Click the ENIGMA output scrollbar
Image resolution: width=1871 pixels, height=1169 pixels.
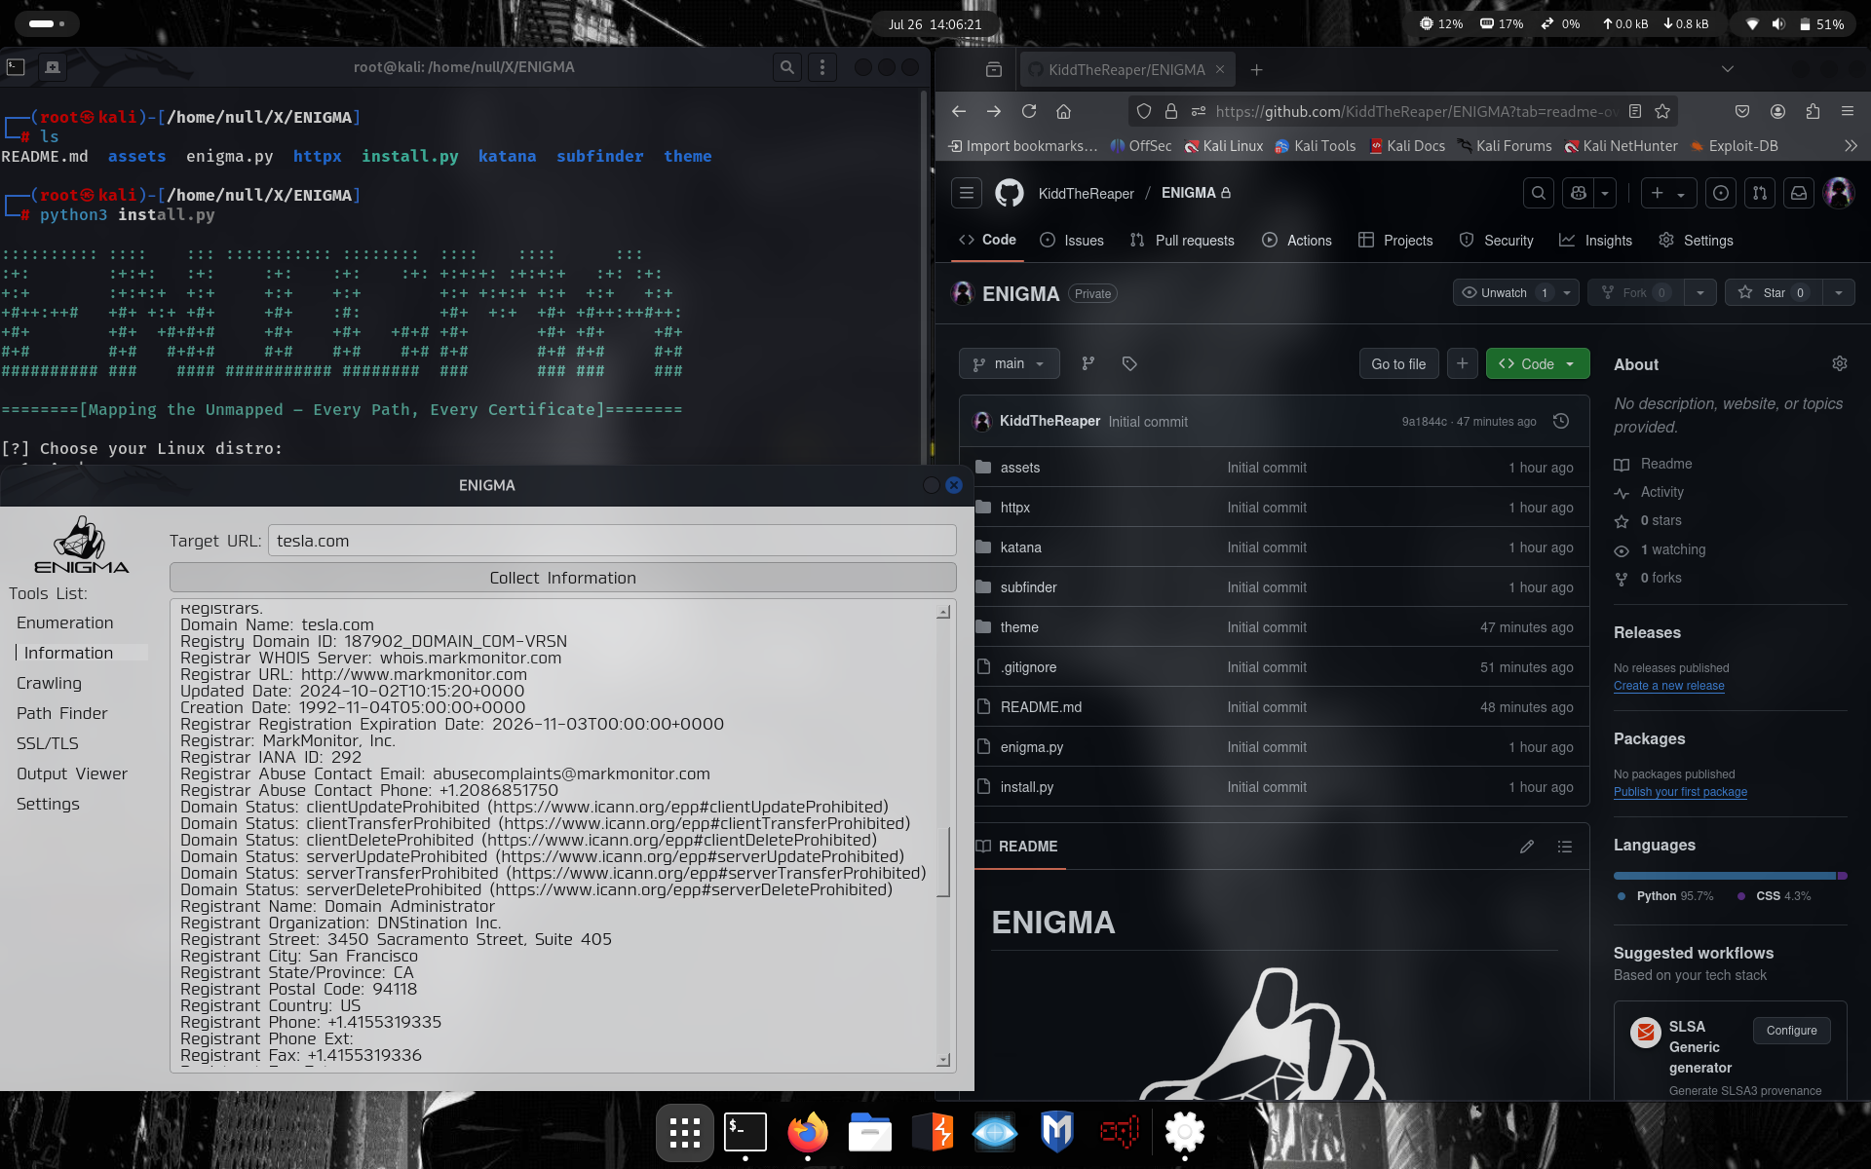[942, 862]
